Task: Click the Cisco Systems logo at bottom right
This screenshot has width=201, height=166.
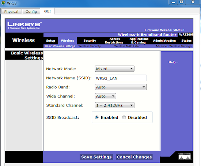Action: click(x=185, y=156)
